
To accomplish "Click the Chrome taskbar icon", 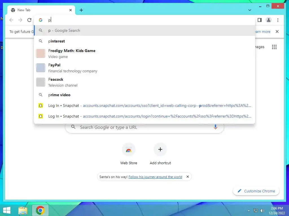I will [x=40, y=210].
